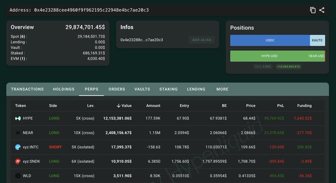
Task: Click xyz:SNDK price 1,708.70$
Action: coord(246,161)
